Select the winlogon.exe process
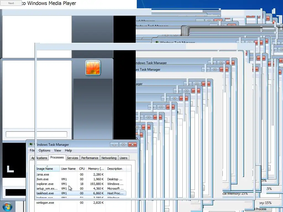This screenshot has width=283, height=212. point(81,203)
